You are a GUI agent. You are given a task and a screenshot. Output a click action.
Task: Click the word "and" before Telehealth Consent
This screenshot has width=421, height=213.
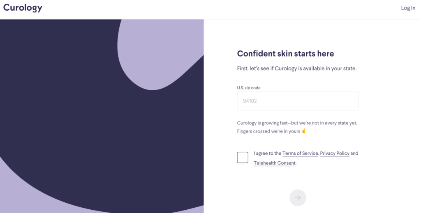click(354, 153)
